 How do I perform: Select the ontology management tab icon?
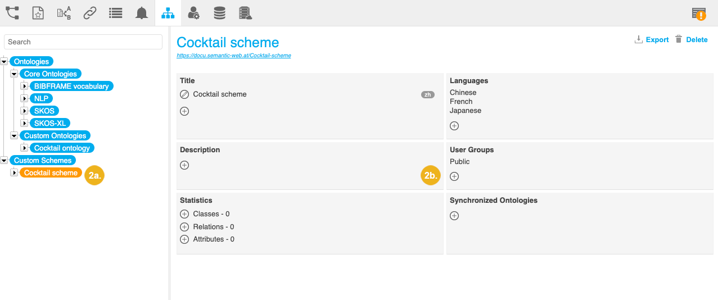(x=168, y=13)
